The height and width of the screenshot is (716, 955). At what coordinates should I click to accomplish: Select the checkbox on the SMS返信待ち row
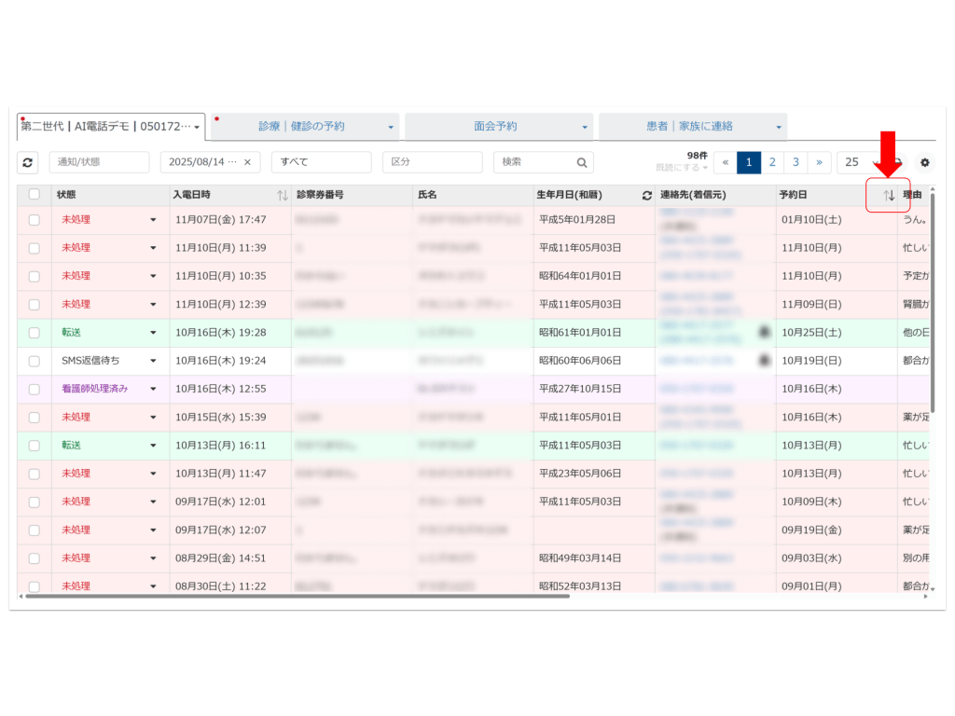(x=35, y=361)
